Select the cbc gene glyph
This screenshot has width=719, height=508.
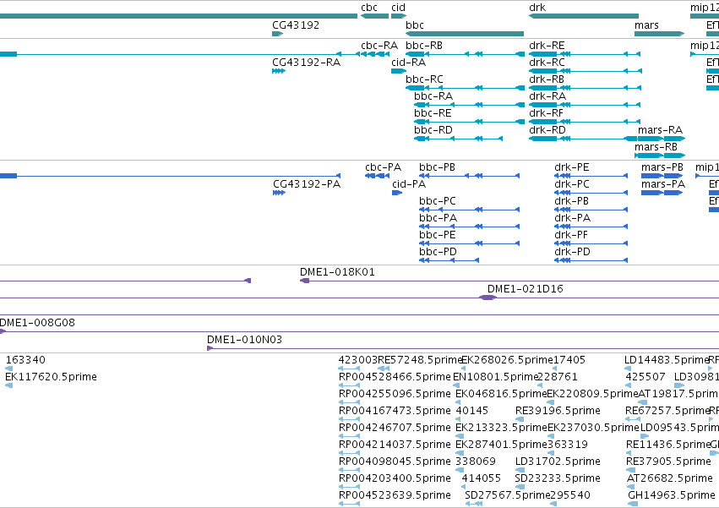pyautogui.click(x=374, y=16)
